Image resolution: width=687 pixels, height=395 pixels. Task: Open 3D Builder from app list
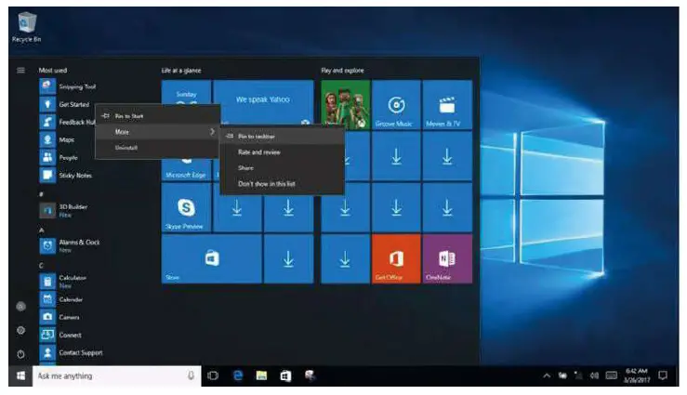pyautogui.click(x=64, y=210)
